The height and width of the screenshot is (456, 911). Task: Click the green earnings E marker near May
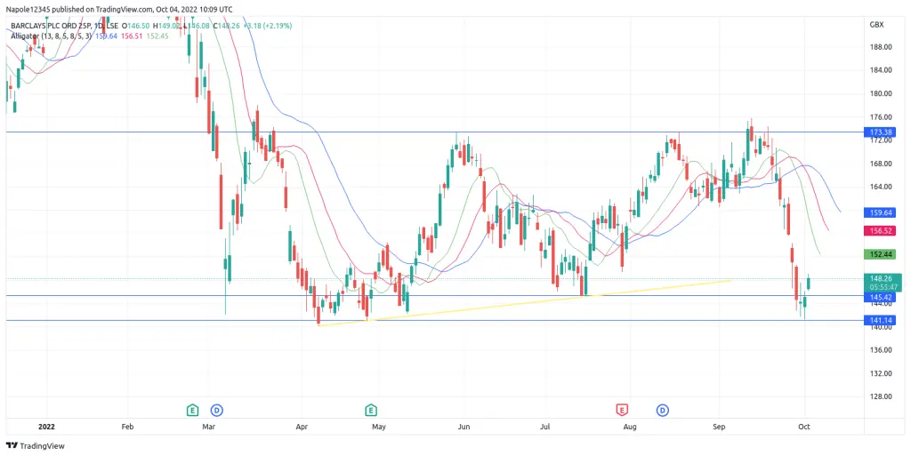click(x=371, y=411)
